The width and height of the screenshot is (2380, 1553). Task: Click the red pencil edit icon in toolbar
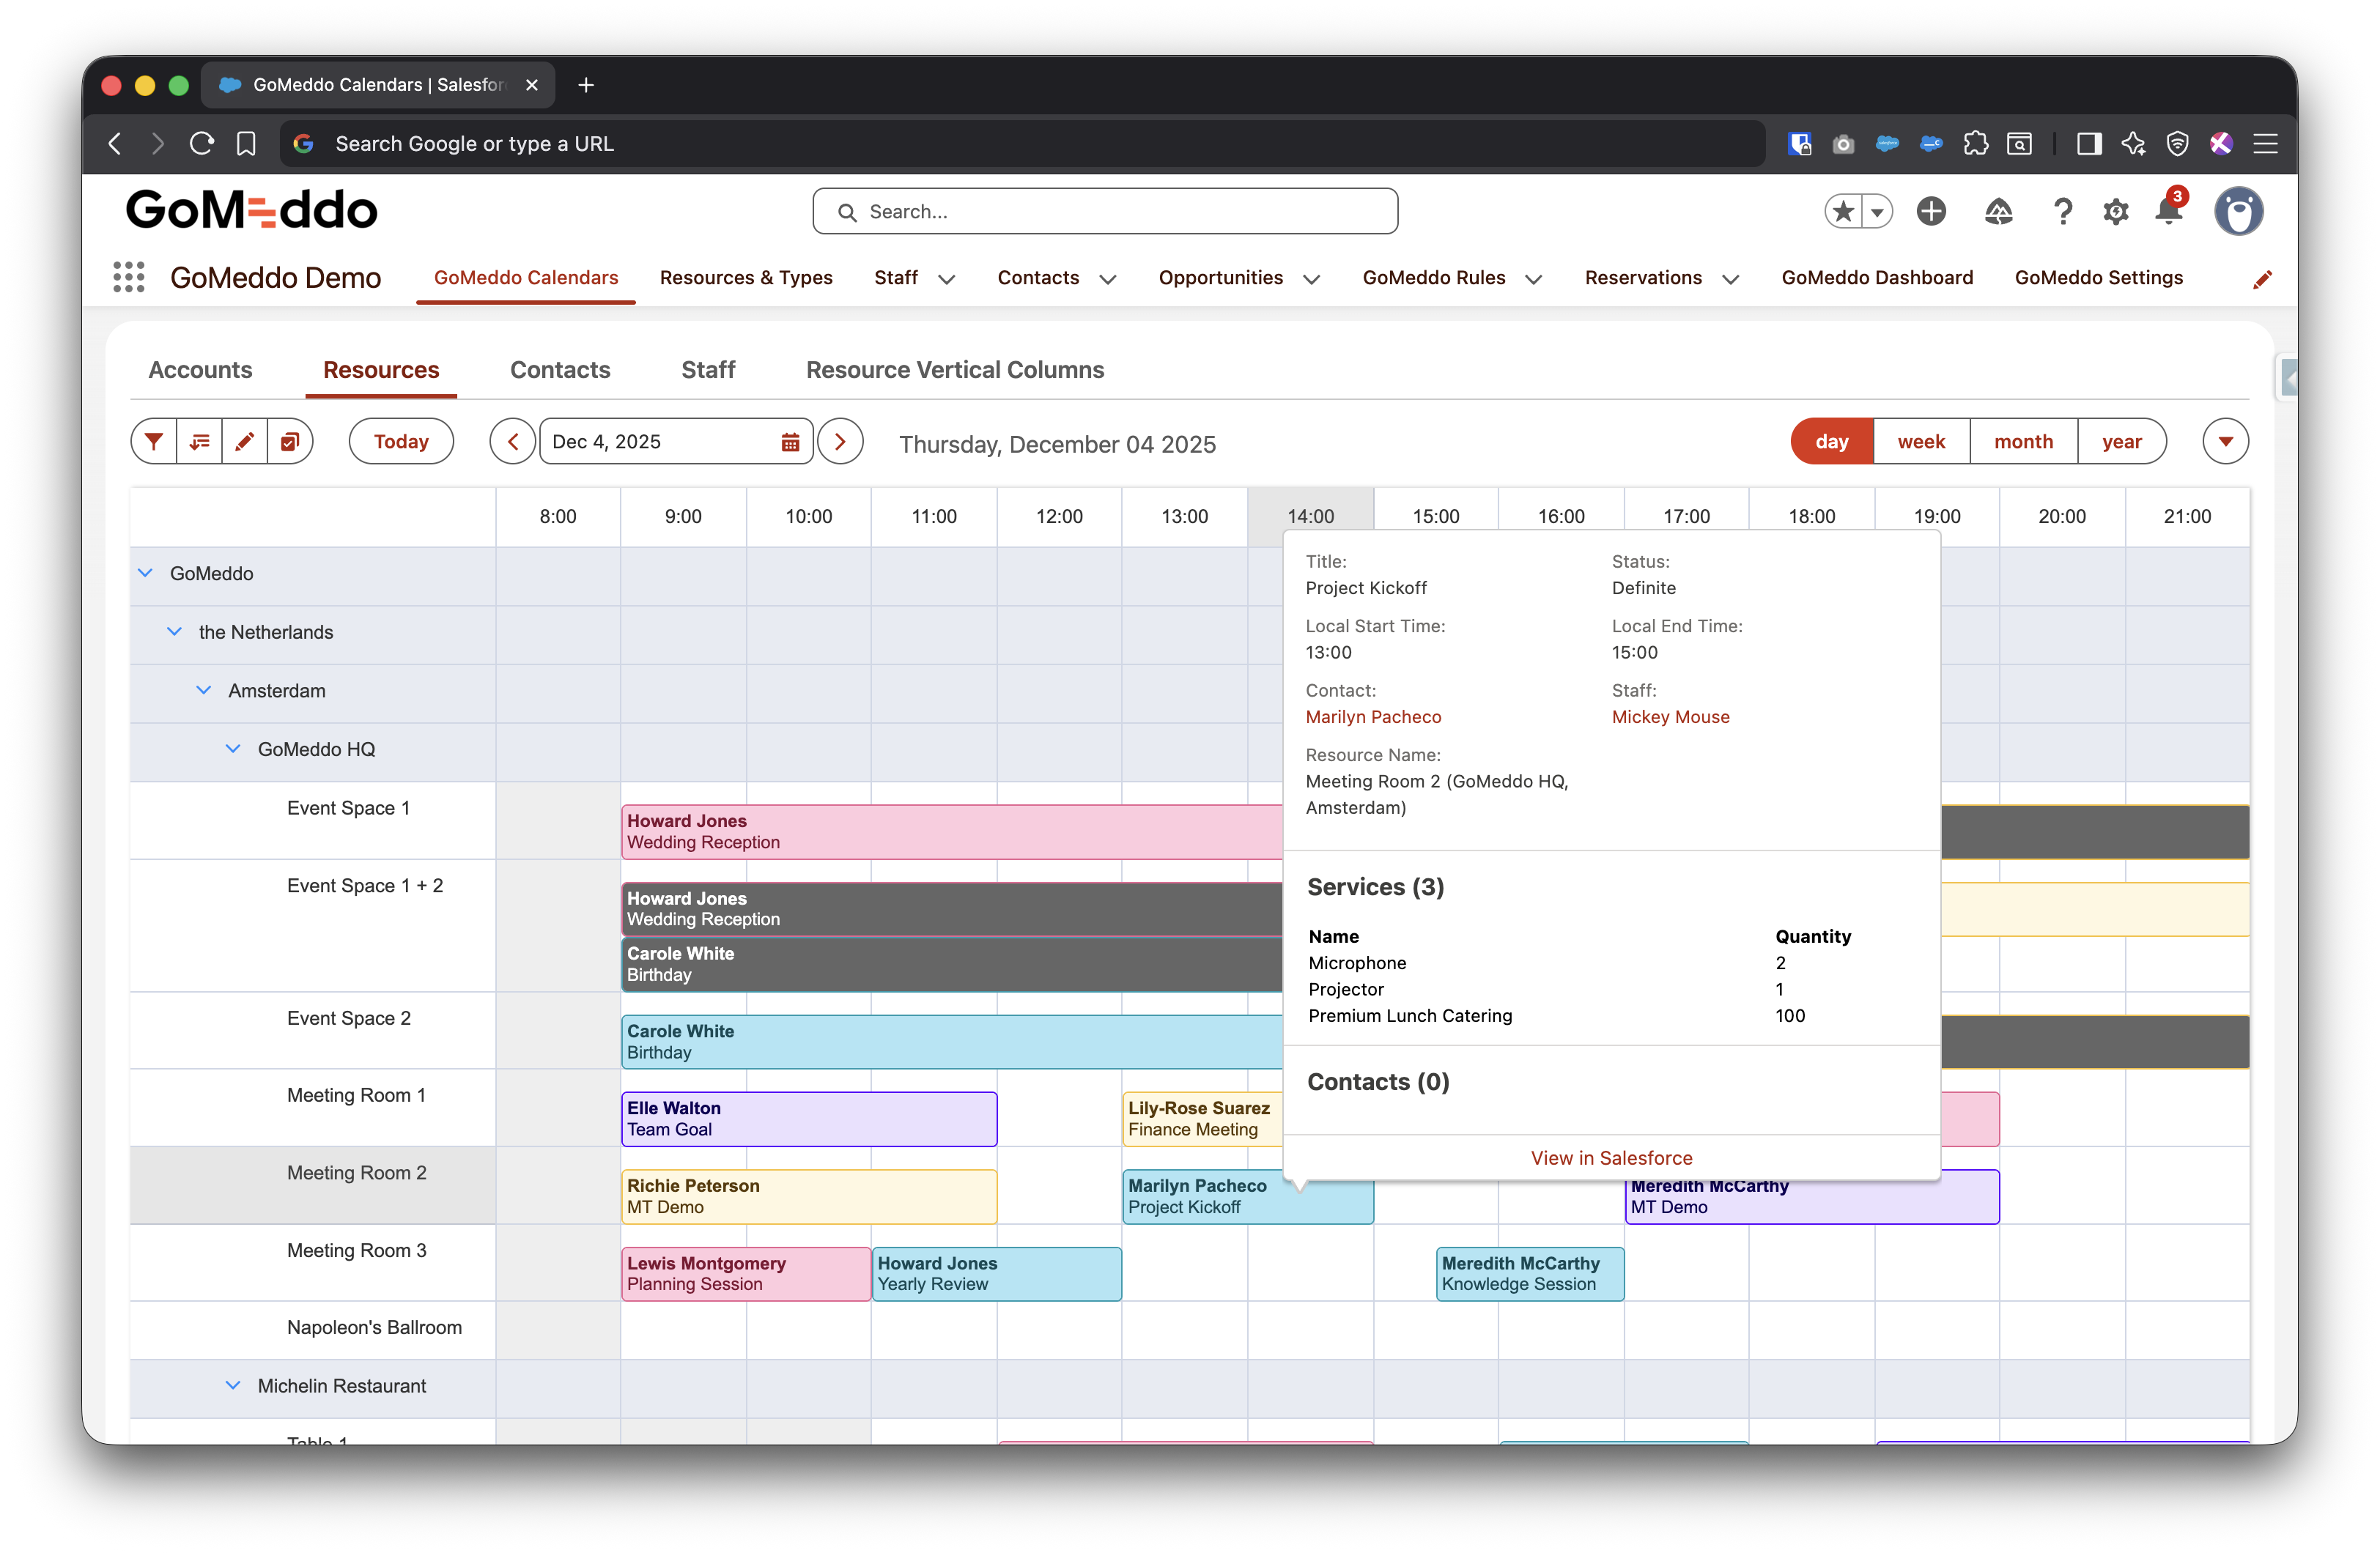click(244, 441)
